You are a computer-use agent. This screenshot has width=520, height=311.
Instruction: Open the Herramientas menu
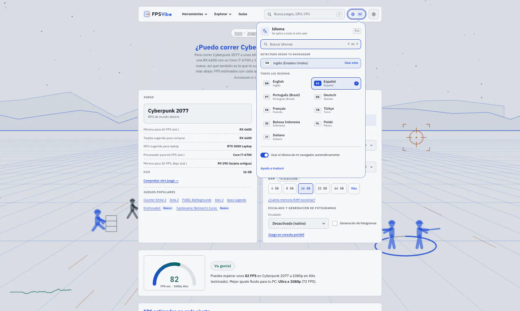[x=194, y=14]
